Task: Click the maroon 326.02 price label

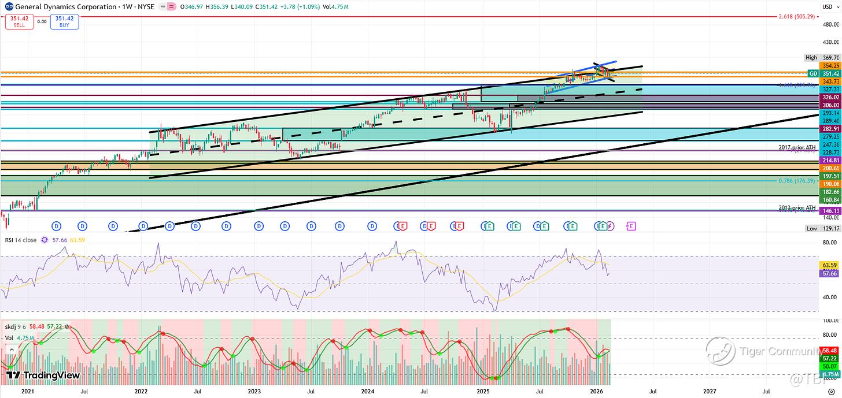Action: [x=830, y=98]
